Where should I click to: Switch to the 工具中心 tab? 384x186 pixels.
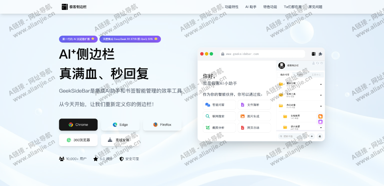pos(316,75)
